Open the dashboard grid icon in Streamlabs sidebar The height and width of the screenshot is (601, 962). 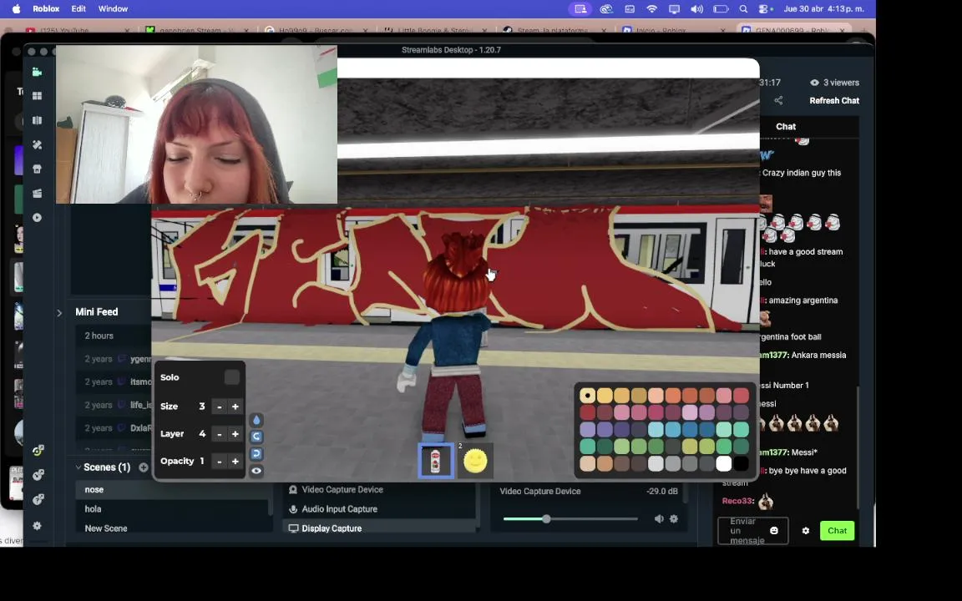tap(37, 96)
